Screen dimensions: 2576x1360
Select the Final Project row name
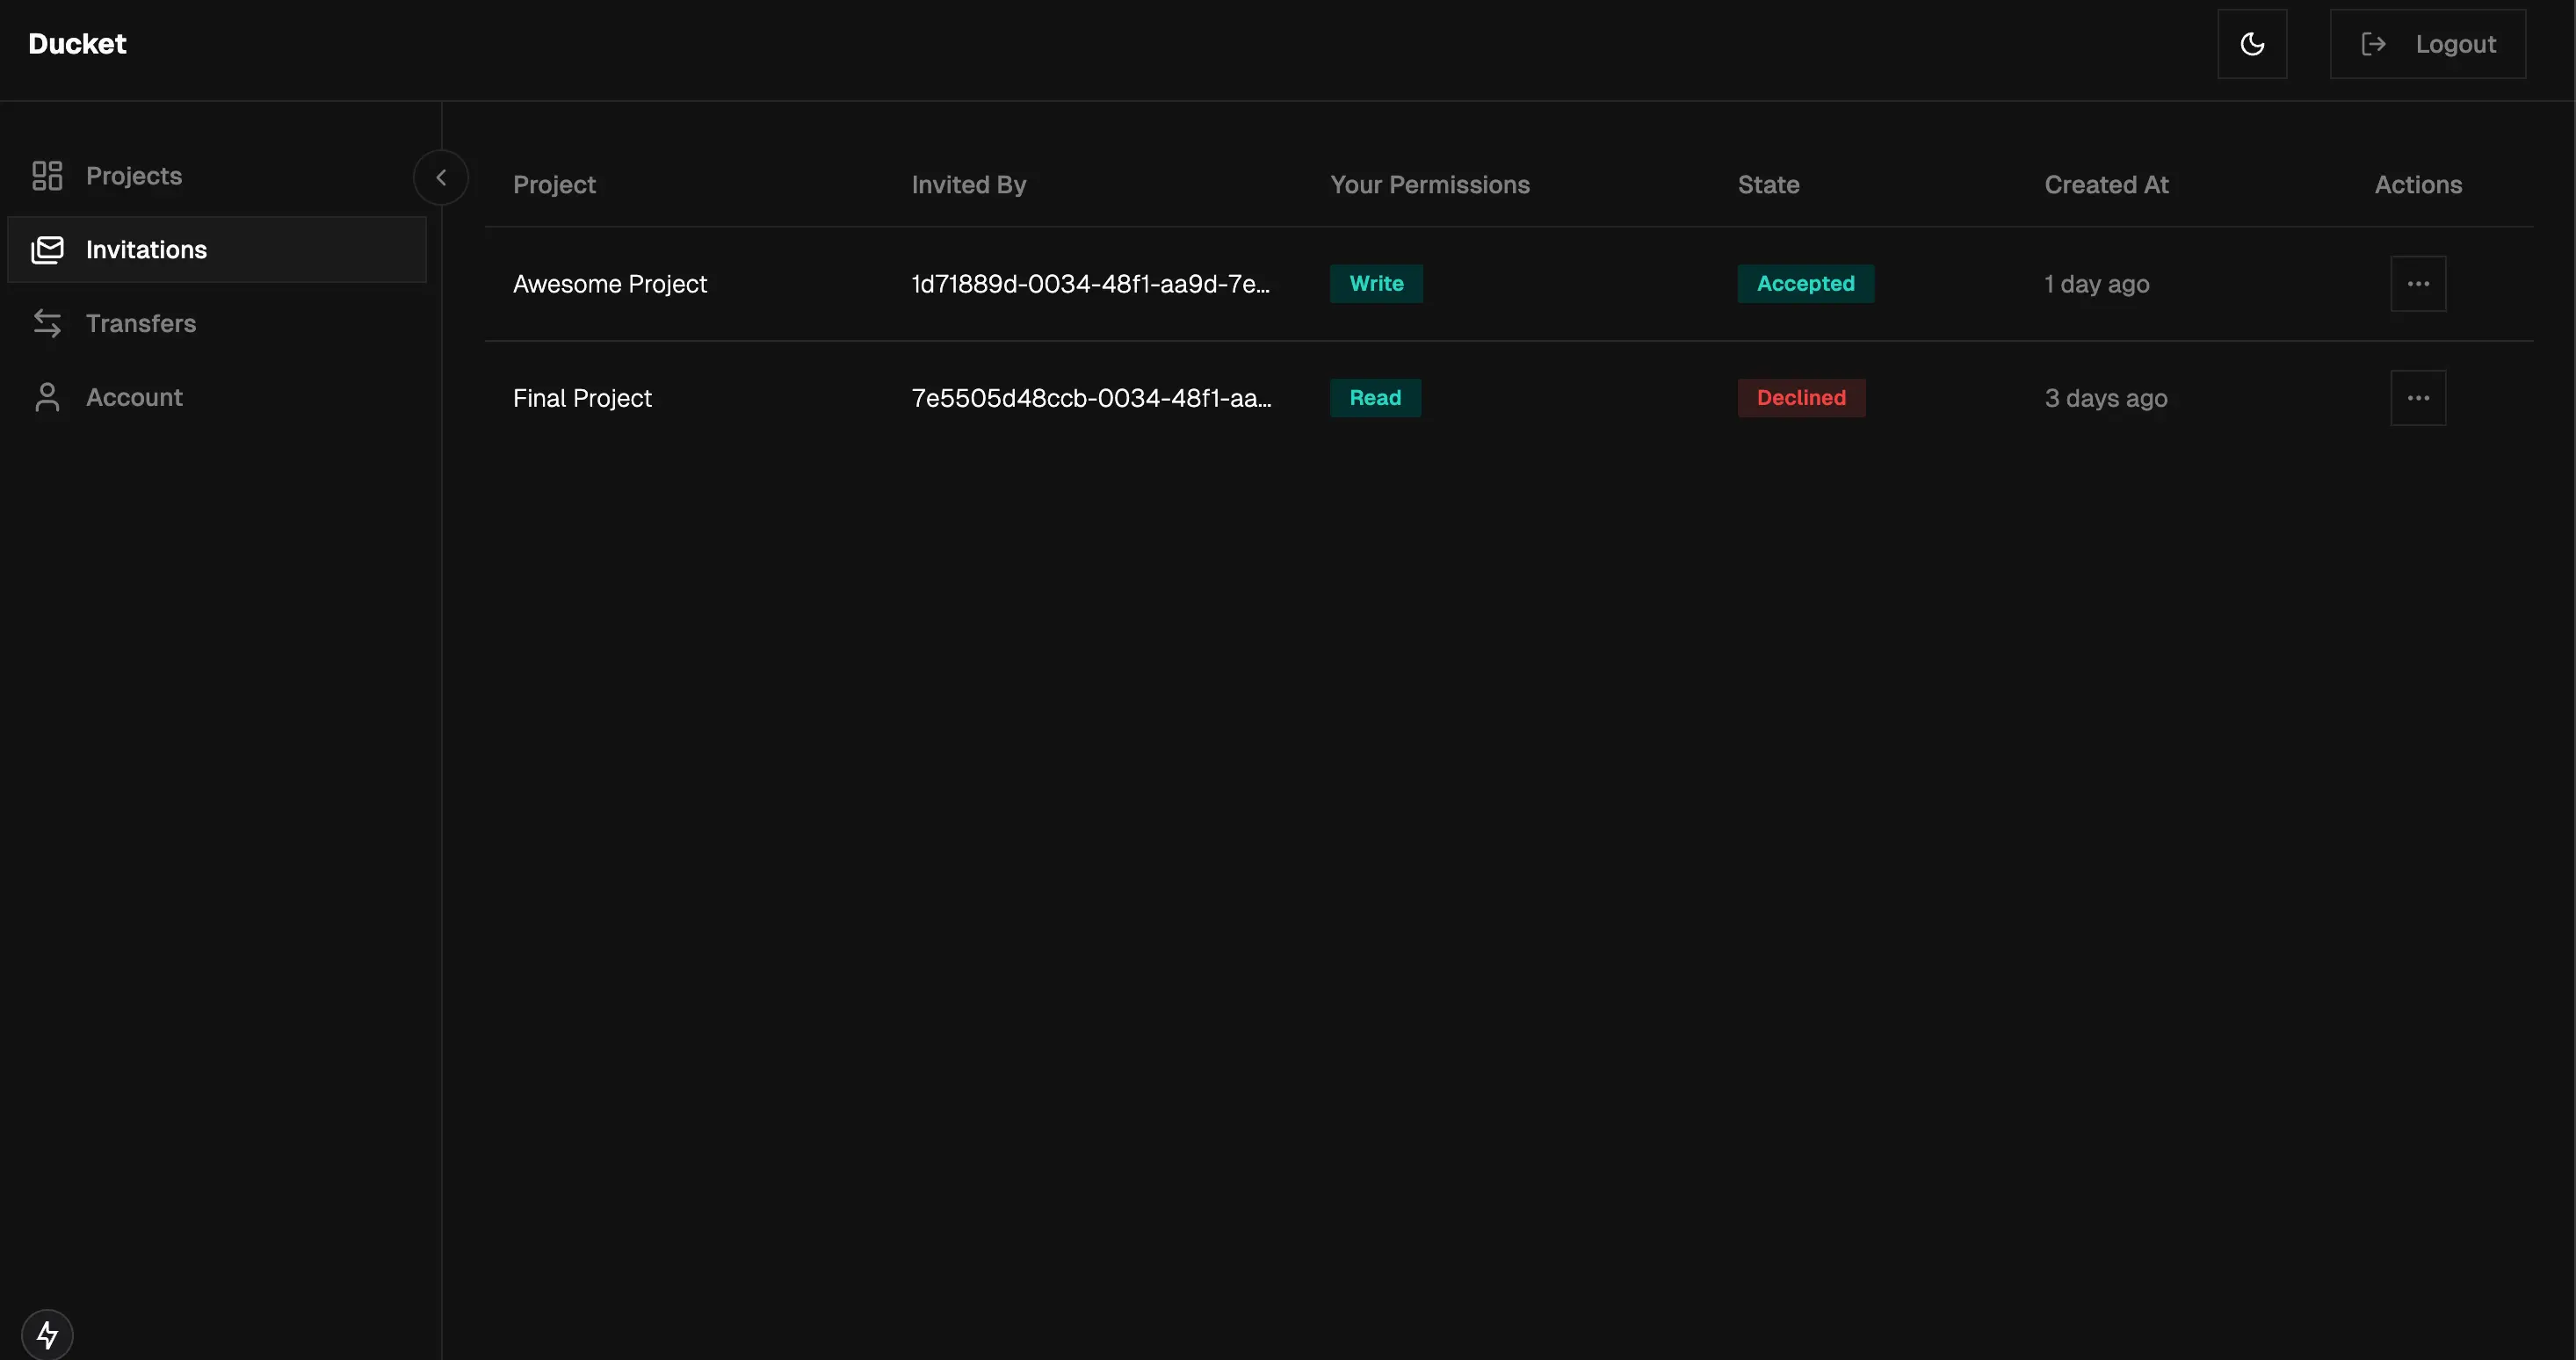point(582,398)
